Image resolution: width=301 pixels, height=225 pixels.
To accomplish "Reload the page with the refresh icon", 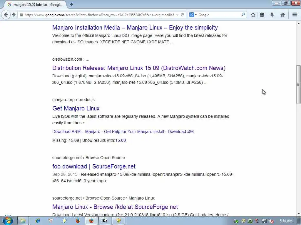I will click(182, 15).
